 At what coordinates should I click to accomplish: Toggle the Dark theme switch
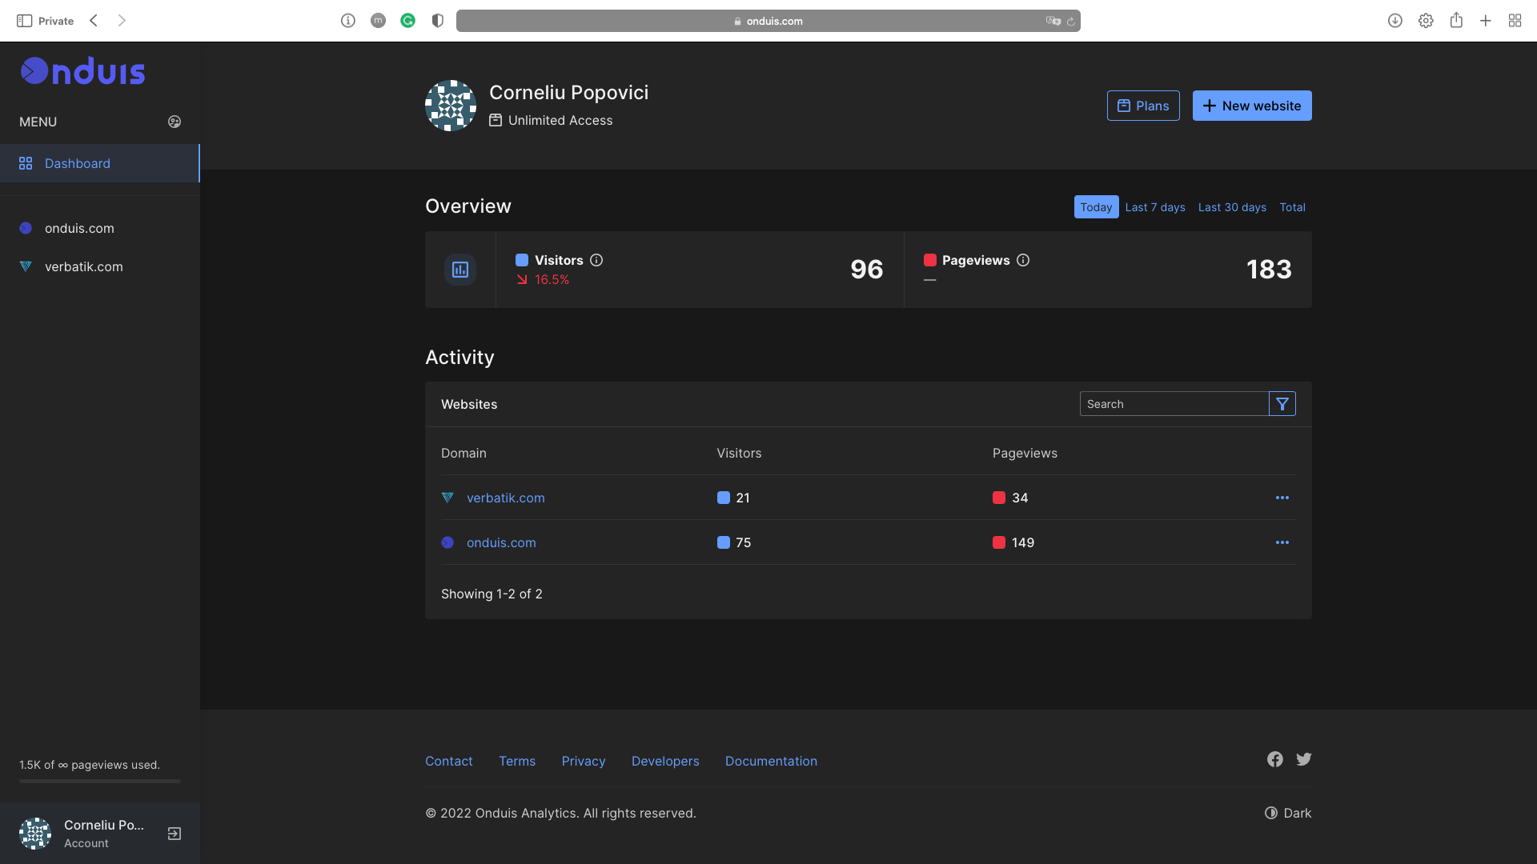[x=1288, y=813]
